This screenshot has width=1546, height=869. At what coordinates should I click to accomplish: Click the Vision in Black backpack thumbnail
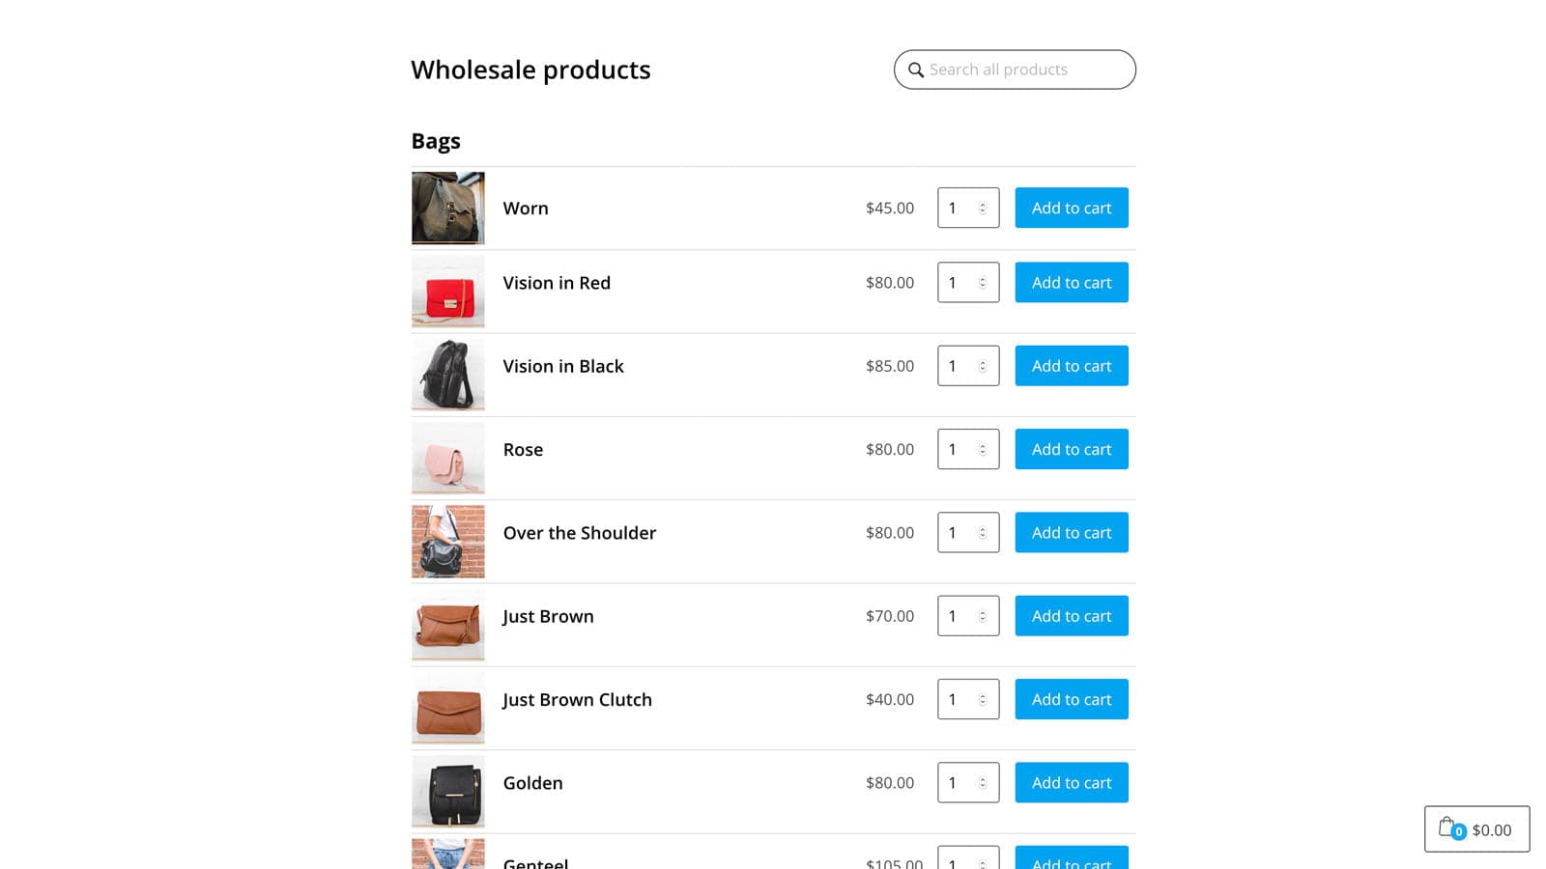[x=447, y=374]
